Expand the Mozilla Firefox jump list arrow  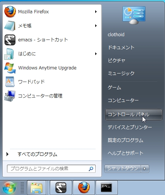(x=96, y=12)
